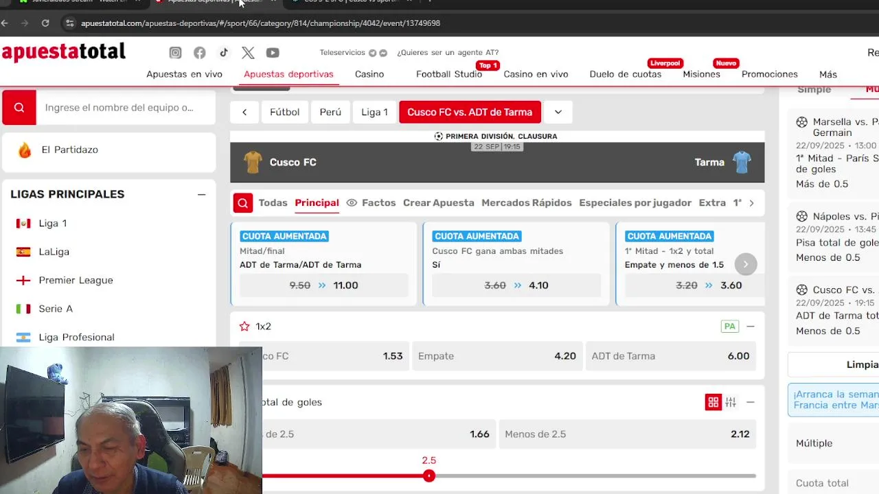Open the YouTube social icon

pyautogui.click(x=273, y=53)
